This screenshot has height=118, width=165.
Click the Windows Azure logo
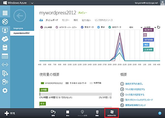point(15,3)
